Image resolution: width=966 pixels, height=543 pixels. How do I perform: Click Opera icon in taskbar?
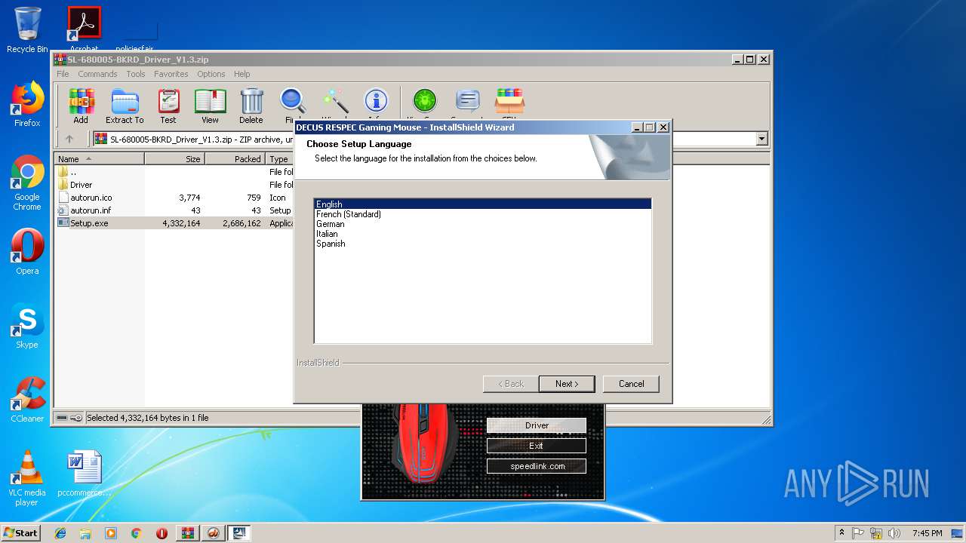(162, 533)
